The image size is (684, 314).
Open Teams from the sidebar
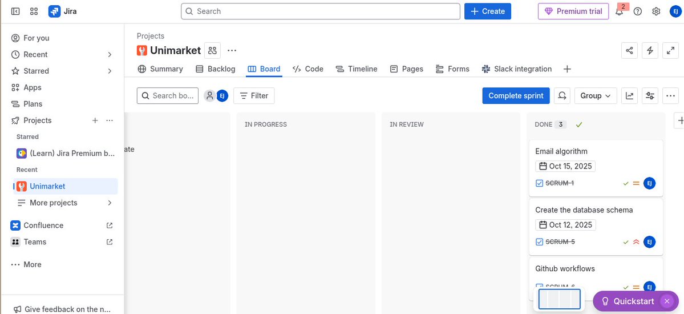pyautogui.click(x=63, y=242)
